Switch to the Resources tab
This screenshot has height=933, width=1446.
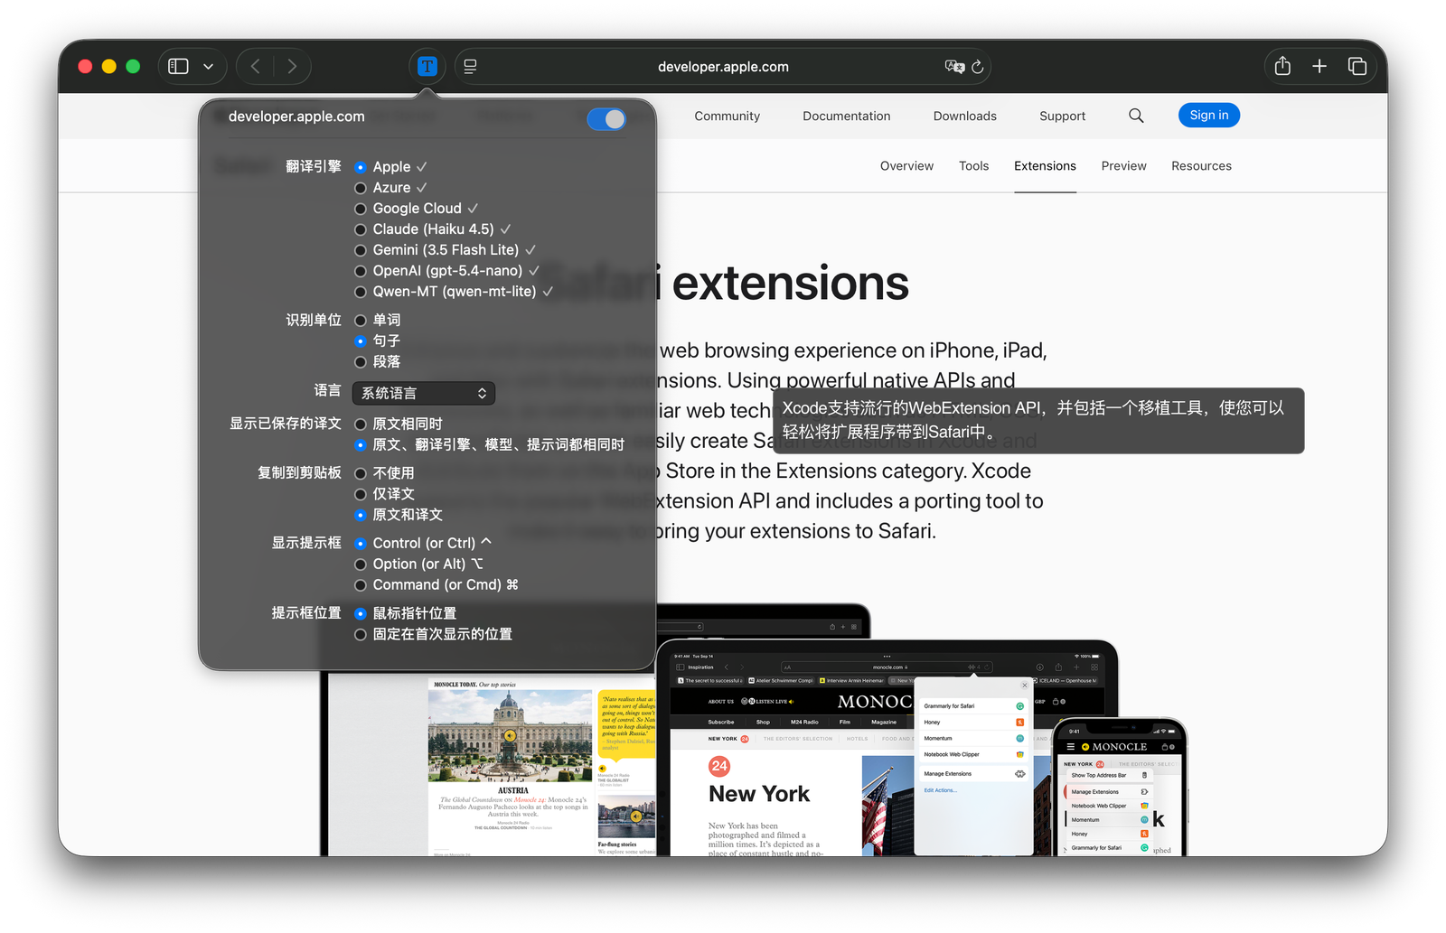(x=1201, y=165)
